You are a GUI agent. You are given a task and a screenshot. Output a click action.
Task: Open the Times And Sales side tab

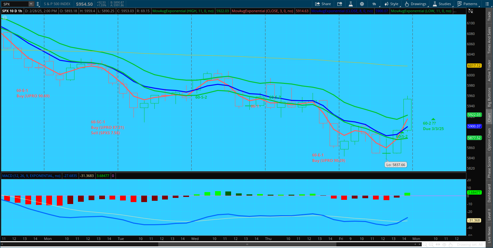[489, 40]
